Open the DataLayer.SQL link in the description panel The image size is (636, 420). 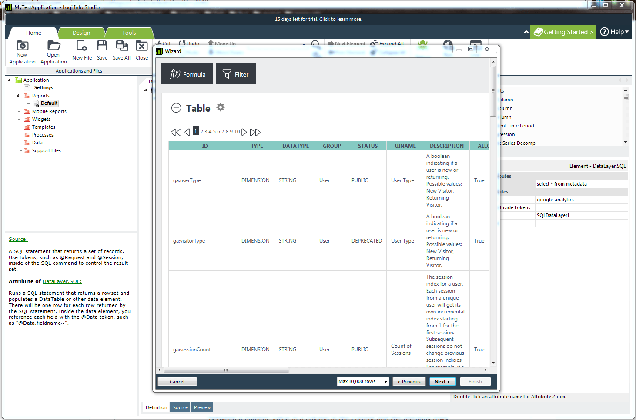pos(62,281)
